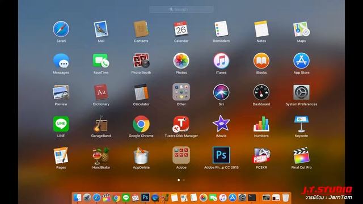Open Notes from the Launchpad grid
Viewport: 363px width, 204px height.
click(x=261, y=29)
